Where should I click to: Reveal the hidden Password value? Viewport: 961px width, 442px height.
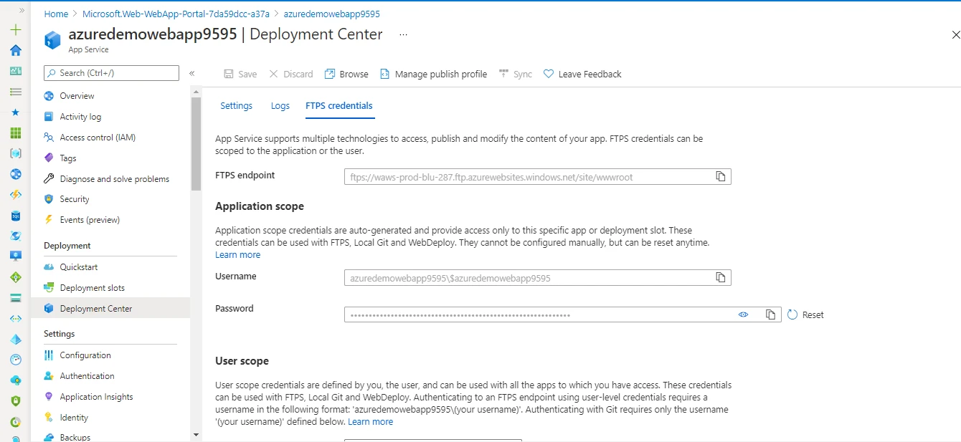(x=744, y=314)
